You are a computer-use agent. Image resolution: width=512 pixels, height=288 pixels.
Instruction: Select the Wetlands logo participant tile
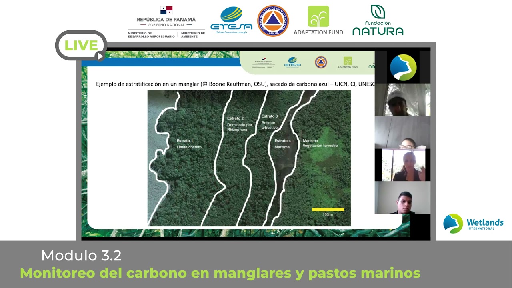point(402,67)
